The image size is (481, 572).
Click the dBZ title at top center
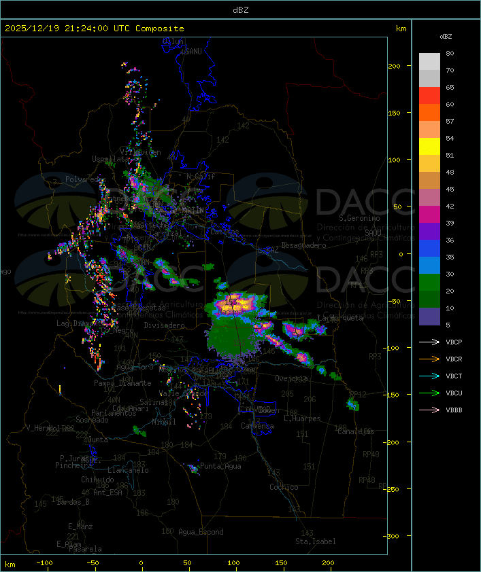tap(241, 10)
